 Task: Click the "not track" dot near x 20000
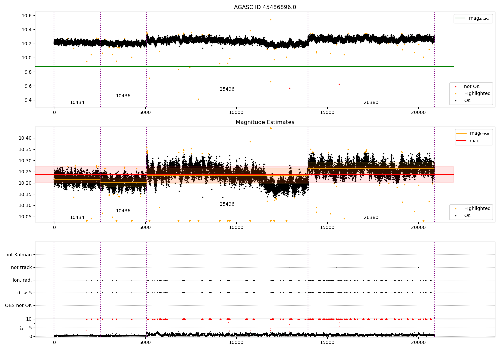click(x=419, y=267)
